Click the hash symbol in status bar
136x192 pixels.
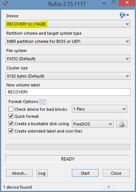(x=109, y=187)
